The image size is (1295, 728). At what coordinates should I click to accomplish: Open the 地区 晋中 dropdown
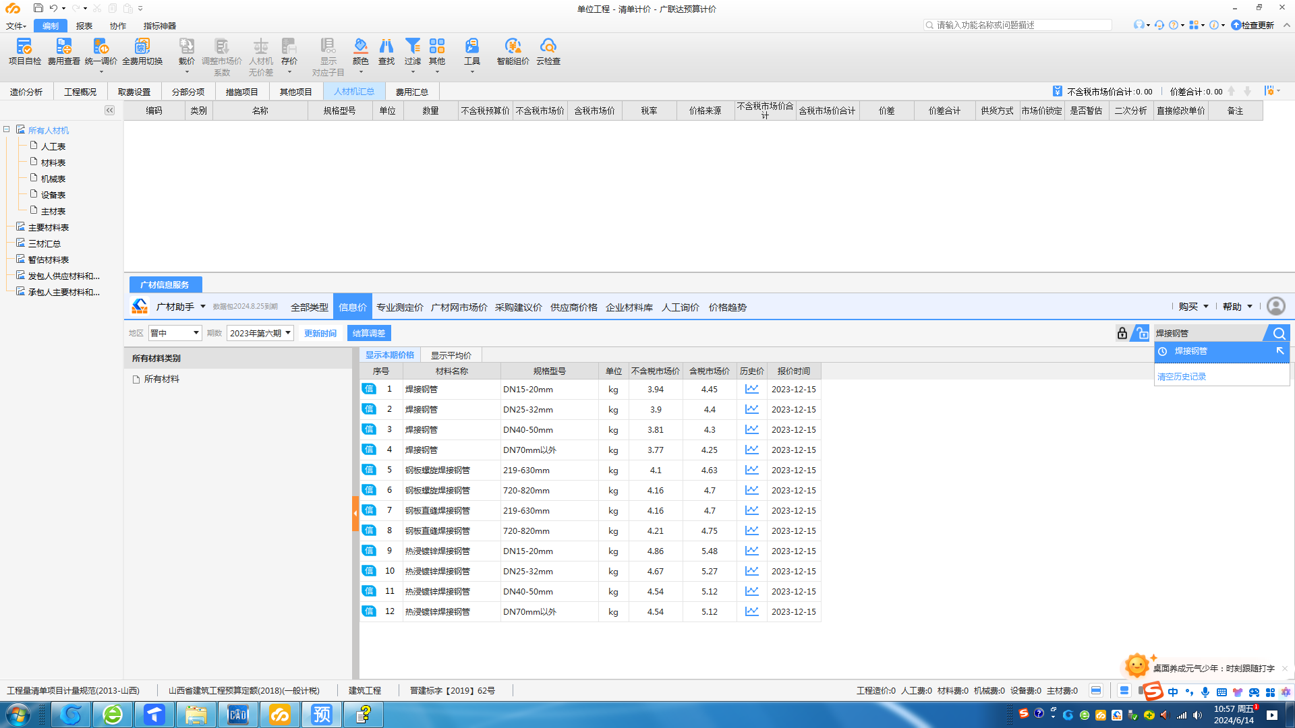(175, 333)
